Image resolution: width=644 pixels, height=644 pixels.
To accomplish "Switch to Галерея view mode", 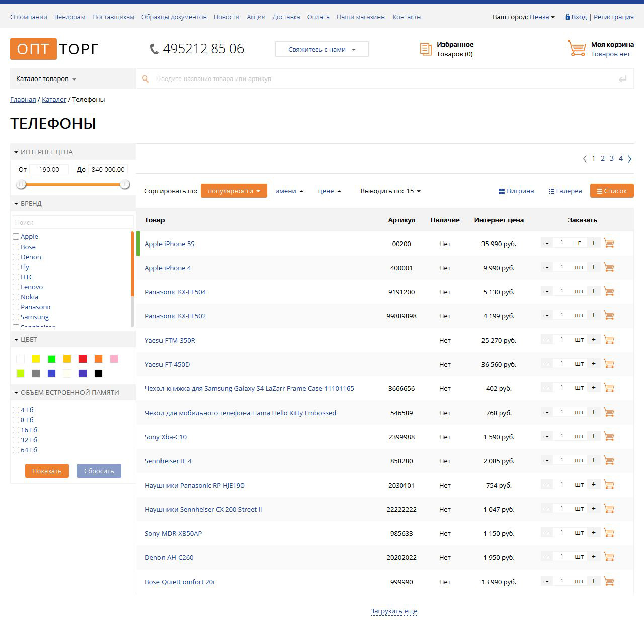I will click(x=565, y=191).
